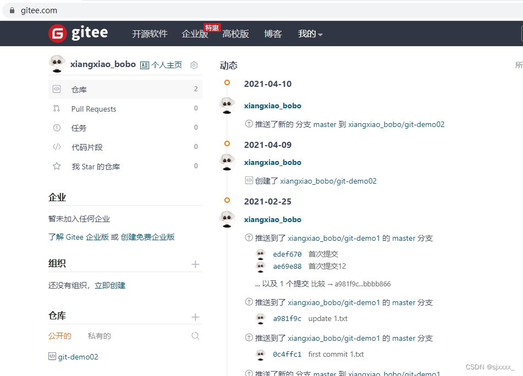Open commit 0c4ffc1 link

(287, 355)
